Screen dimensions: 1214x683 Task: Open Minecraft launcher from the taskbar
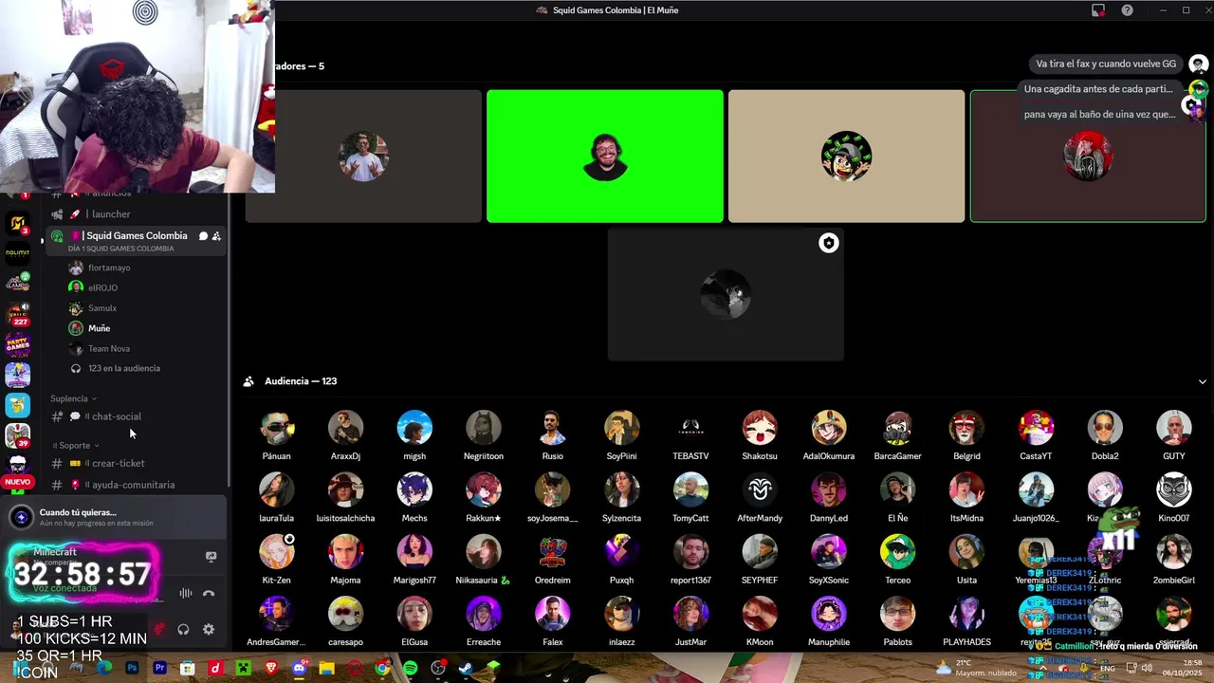(x=243, y=669)
